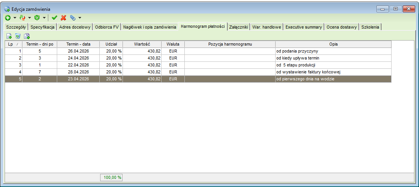Select date cell 26.04.2026

[78, 51]
